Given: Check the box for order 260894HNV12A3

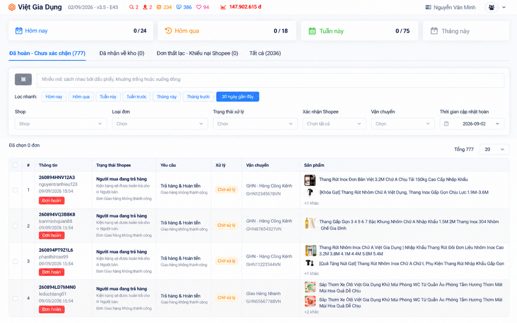Looking at the screenshot, I should point(15,190).
